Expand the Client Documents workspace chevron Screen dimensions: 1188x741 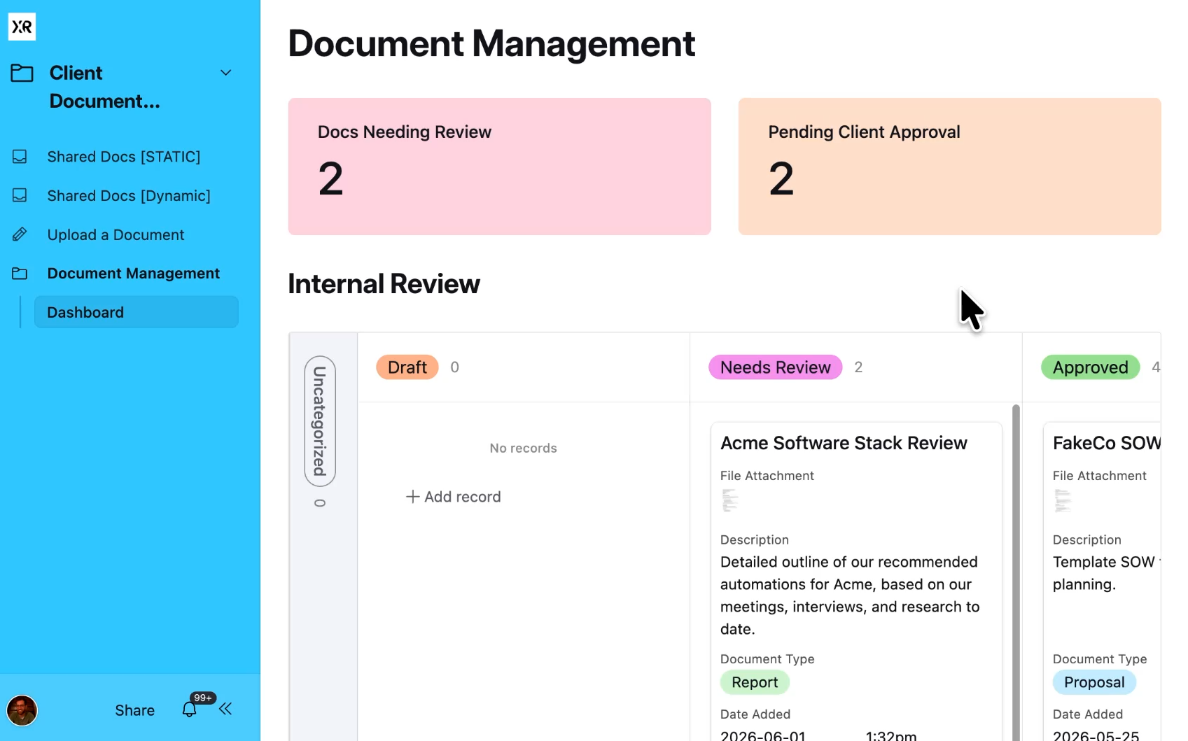(x=226, y=73)
